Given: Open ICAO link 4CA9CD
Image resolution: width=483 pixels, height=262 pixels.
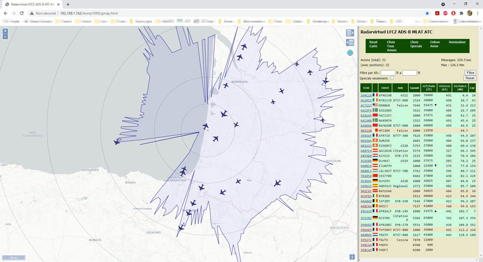Looking at the screenshot, I should click(x=366, y=100).
